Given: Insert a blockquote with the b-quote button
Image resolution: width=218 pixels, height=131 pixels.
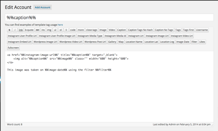Looking at the screenshot, I should 29,30.
